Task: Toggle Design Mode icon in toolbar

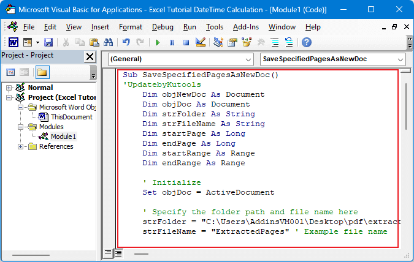Action: coord(200,42)
